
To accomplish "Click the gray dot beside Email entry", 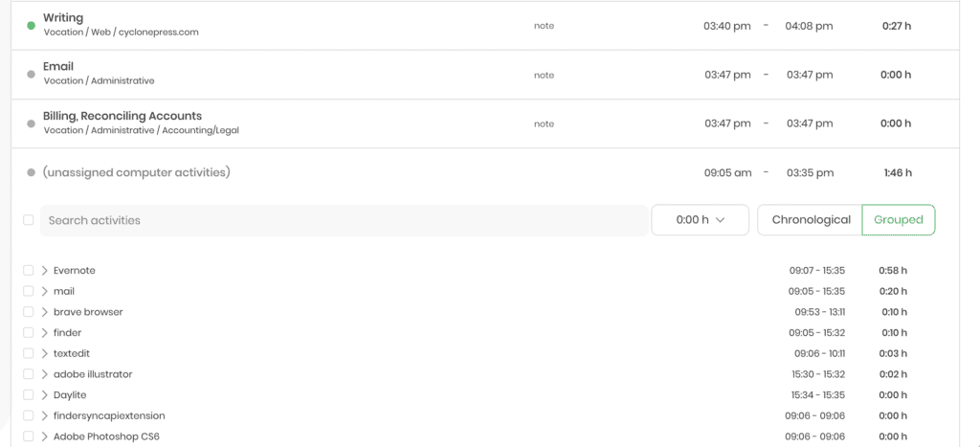I will pos(31,75).
